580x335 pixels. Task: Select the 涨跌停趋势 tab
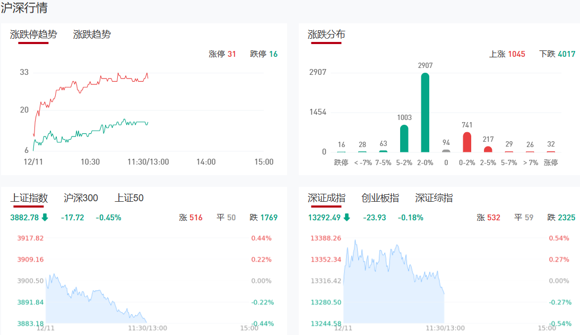pos(33,35)
